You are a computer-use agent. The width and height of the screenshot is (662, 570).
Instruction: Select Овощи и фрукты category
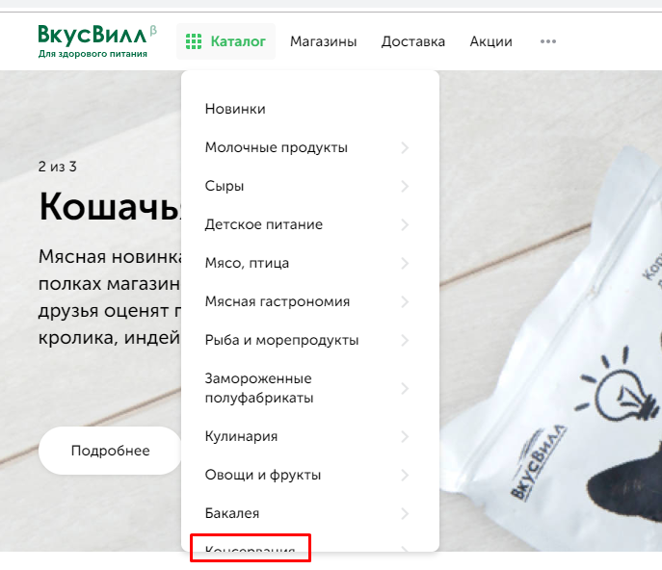click(x=263, y=475)
